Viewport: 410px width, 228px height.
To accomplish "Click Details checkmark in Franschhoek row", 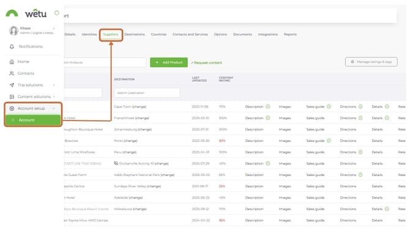I will 387,118.
